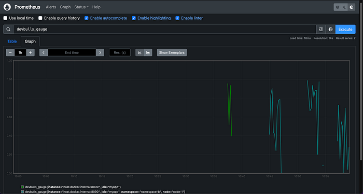363x194 pixels.
Task: Switch to light theme sun icon
Action: tap(338, 7)
